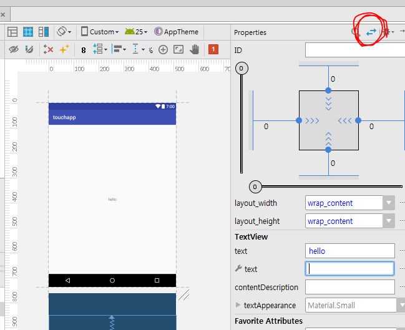Viewport: 405px width, 330px height.
Task: Click the ellipsis beside contentDescription
Action: tap(402, 287)
